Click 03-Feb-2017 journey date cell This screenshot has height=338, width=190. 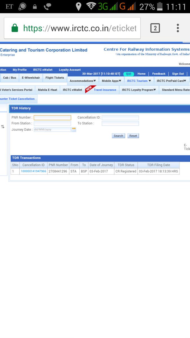pyautogui.click(x=101, y=171)
